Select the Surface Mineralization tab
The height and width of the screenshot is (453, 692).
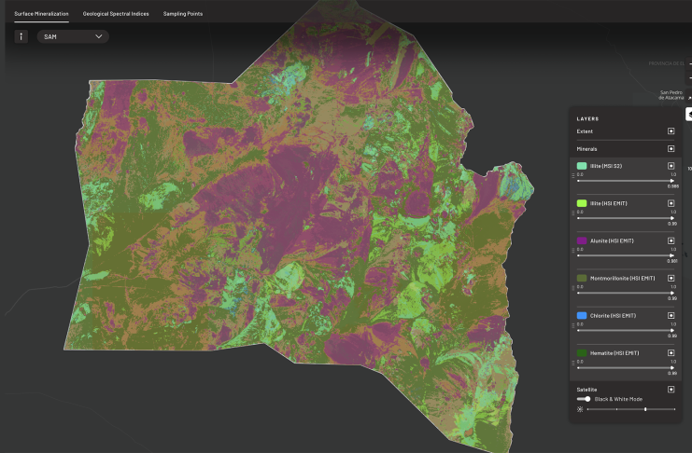point(41,14)
